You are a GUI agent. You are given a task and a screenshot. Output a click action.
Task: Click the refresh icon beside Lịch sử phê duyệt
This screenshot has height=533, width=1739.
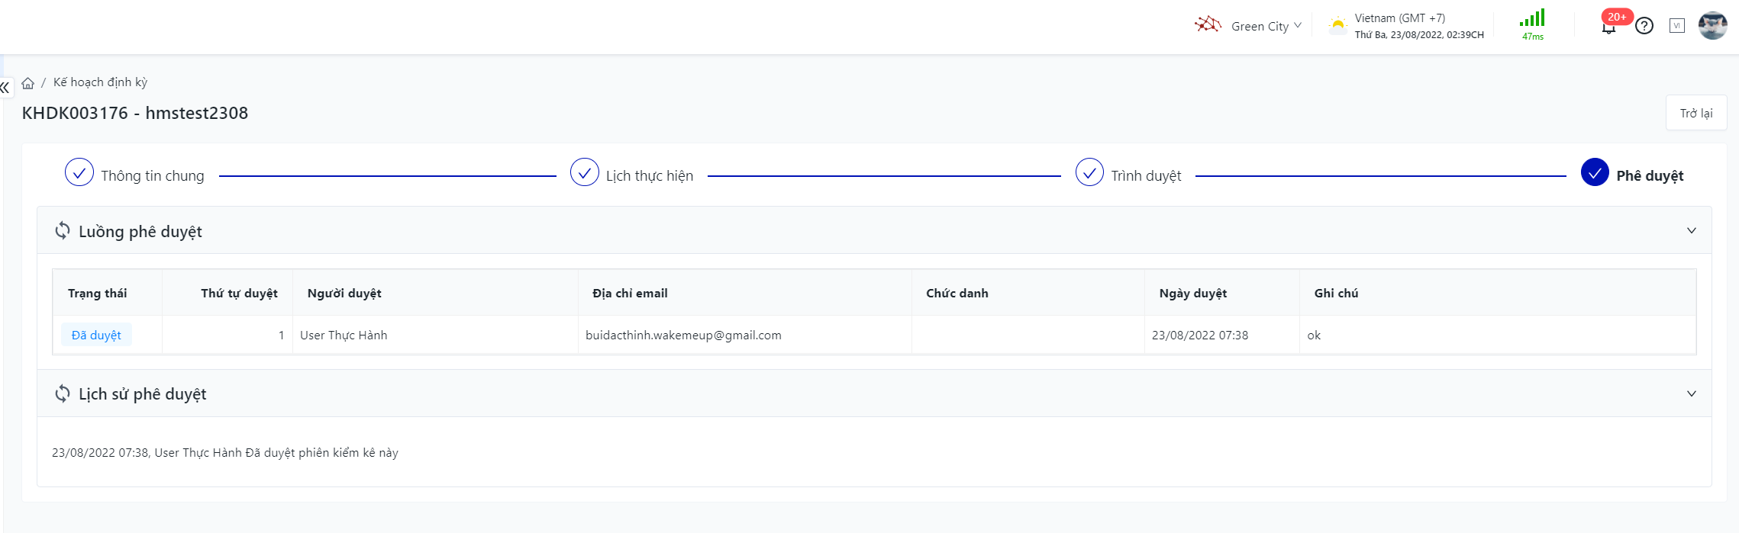(63, 393)
